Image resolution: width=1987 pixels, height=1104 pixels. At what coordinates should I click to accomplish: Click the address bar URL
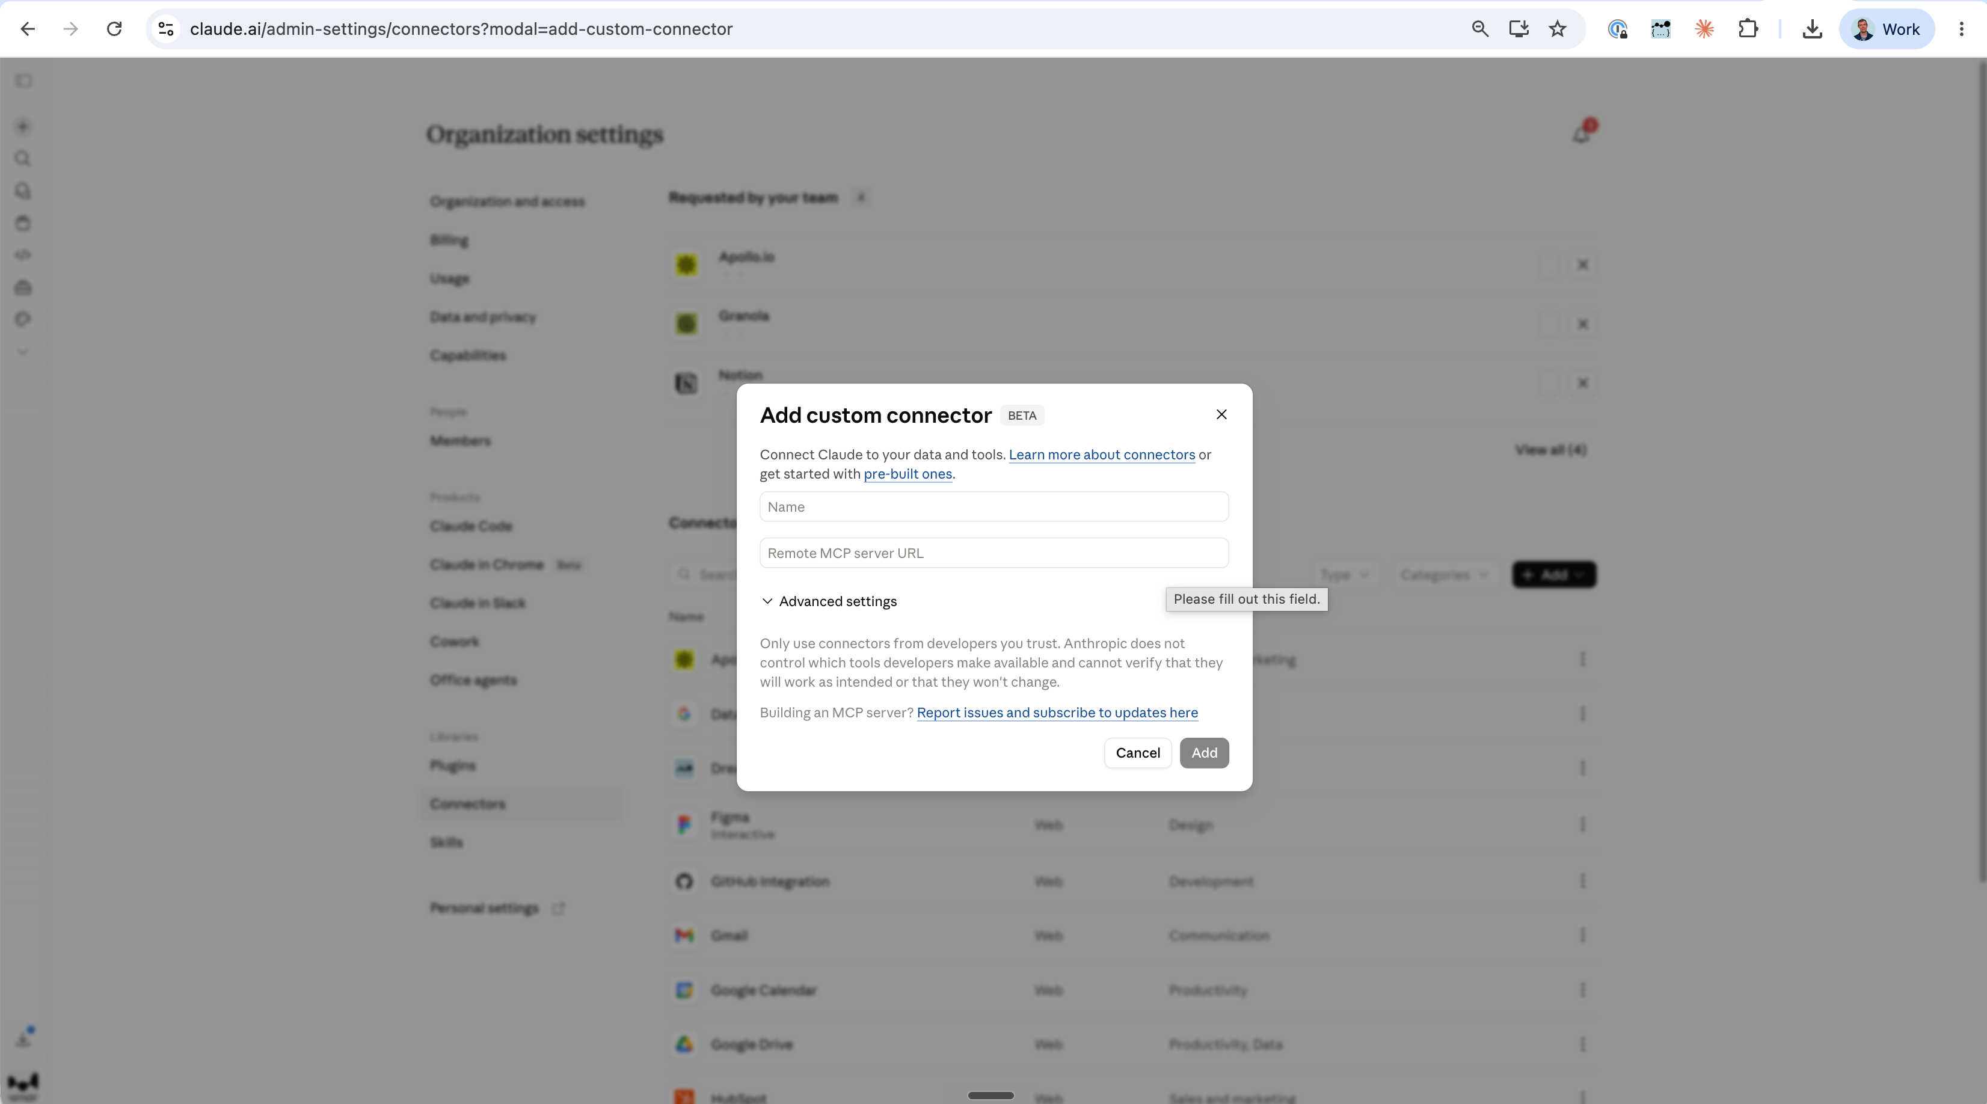(x=461, y=29)
